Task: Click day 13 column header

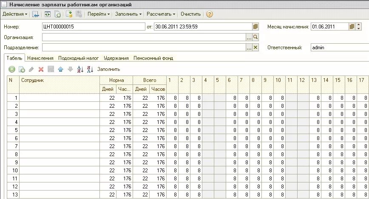Action: (x=315, y=84)
